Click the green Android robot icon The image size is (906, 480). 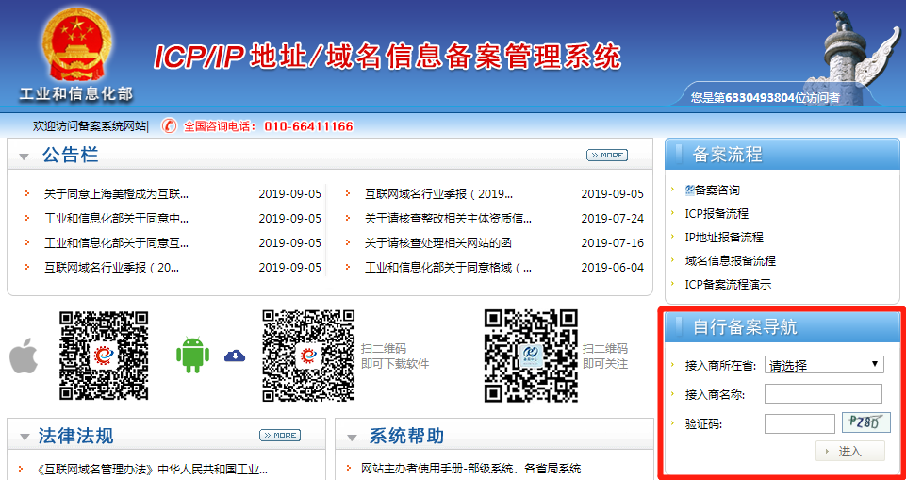192,355
